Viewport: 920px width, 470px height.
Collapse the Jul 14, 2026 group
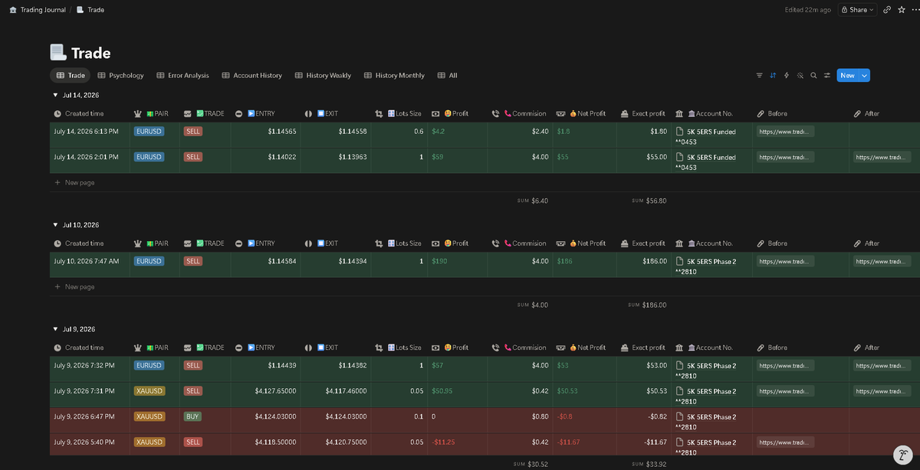coord(55,96)
